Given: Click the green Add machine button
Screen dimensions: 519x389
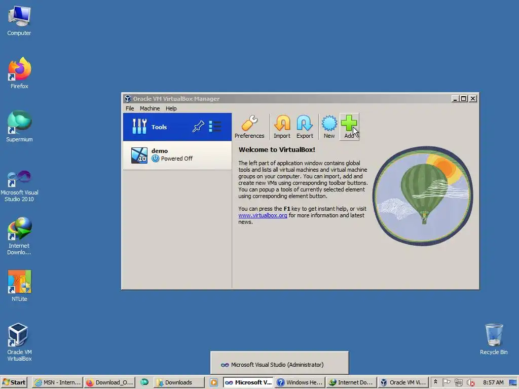Looking at the screenshot, I should click(x=349, y=127).
